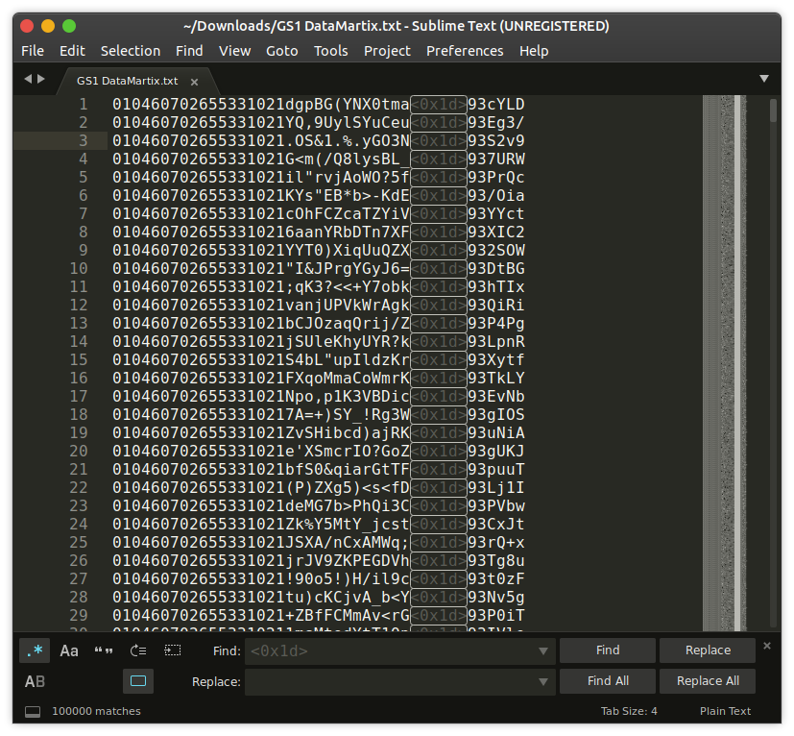
Task: Close the GS1 DataMartix.txt tab
Action: [194, 82]
